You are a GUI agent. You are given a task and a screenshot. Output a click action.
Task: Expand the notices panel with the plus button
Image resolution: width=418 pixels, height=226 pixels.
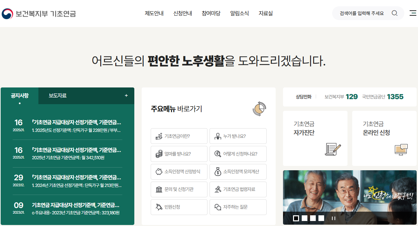click(x=126, y=95)
